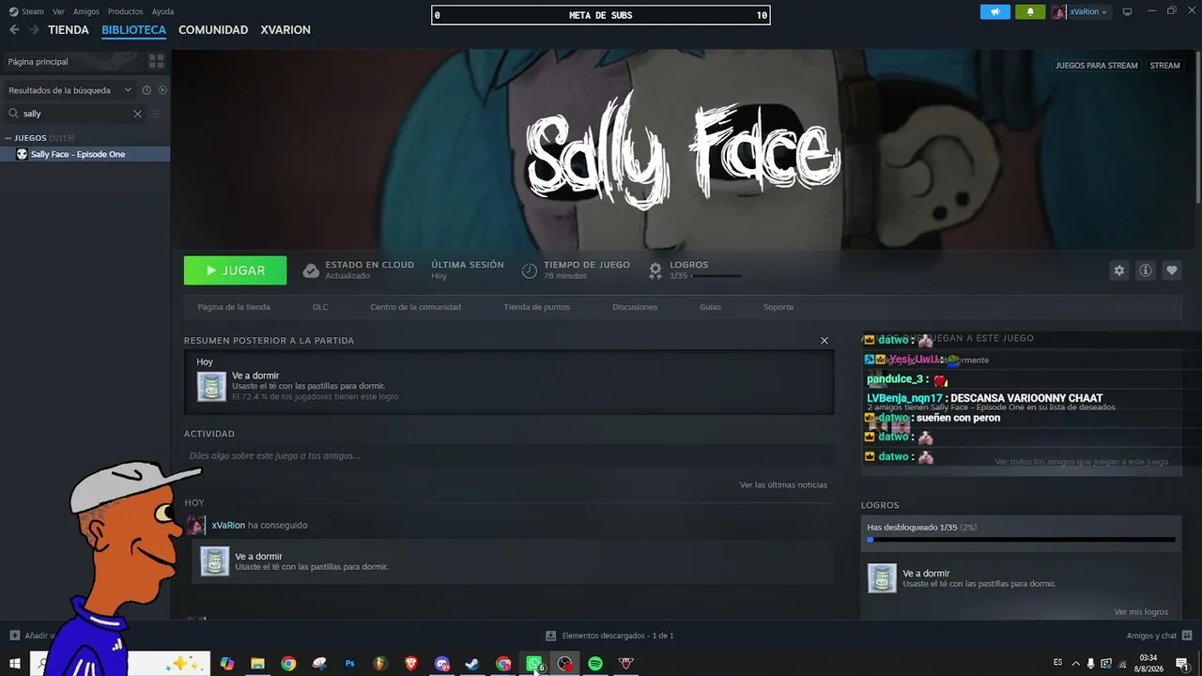Screen dimensions: 1202x676
Task: Show ready-to-play games filter icon
Action: [x=162, y=90]
